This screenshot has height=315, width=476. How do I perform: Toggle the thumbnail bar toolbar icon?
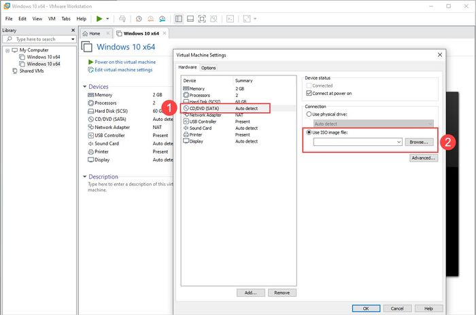(x=190, y=19)
